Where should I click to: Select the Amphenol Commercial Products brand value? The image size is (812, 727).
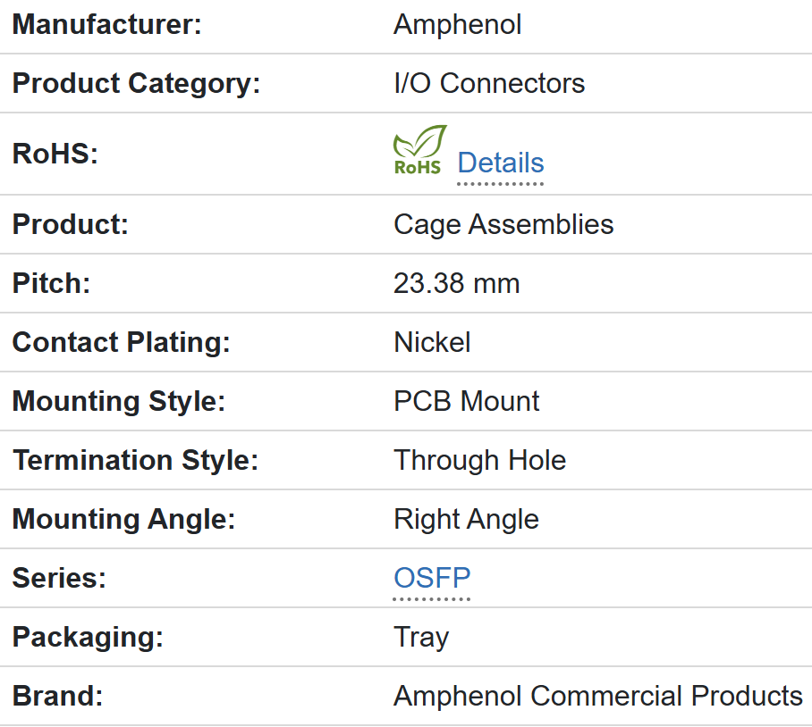coord(597,696)
